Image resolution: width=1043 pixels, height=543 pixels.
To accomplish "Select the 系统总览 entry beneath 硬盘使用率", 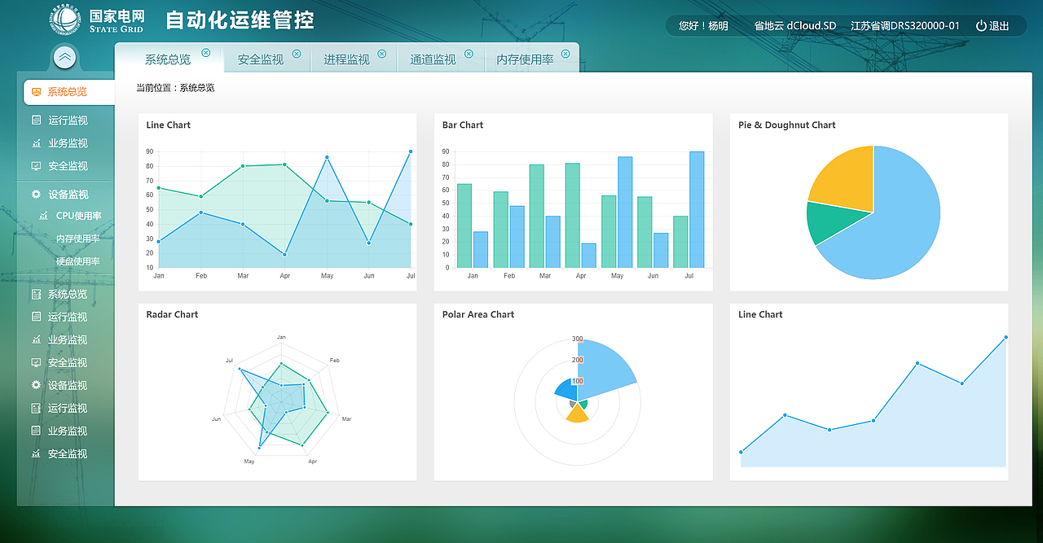I will click(x=68, y=294).
